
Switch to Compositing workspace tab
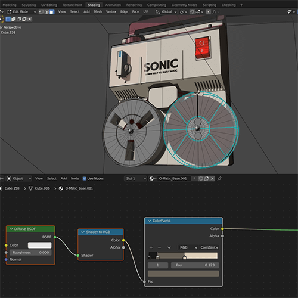pyautogui.click(x=157, y=5)
